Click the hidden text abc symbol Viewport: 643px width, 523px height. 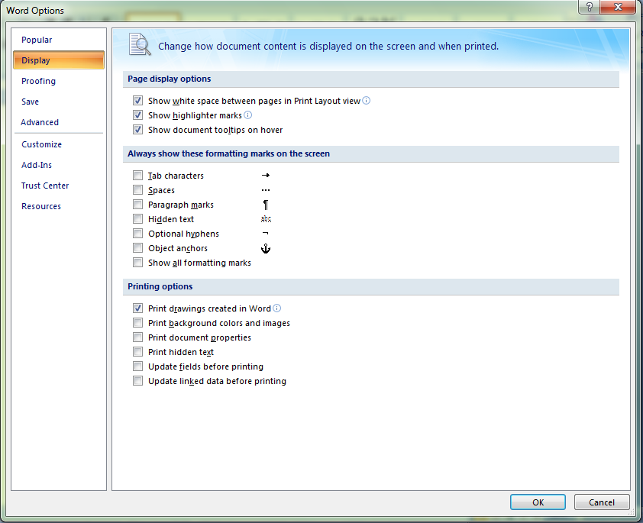(266, 219)
